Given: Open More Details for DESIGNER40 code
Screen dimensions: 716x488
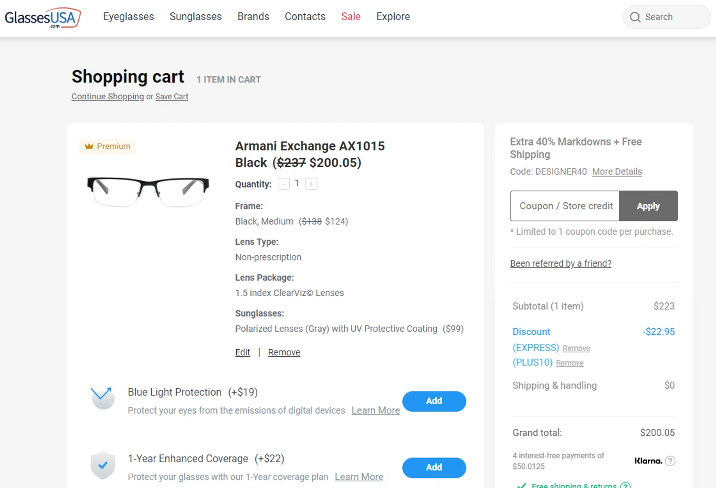Looking at the screenshot, I should (617, 172).
